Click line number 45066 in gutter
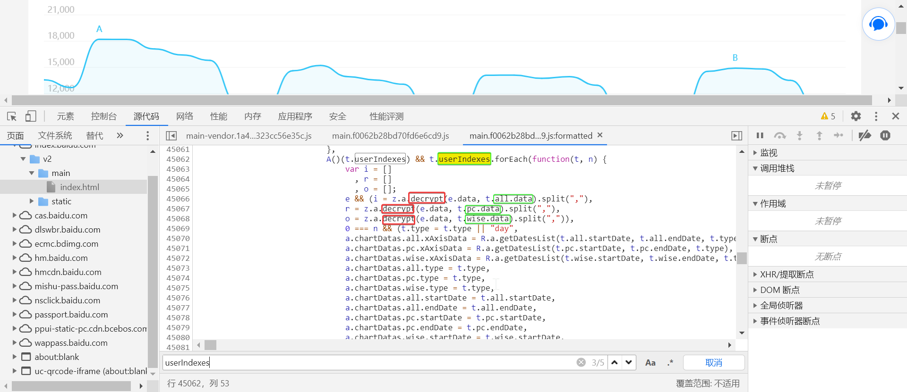Screen dimensions: 907x392 point(178,199)
